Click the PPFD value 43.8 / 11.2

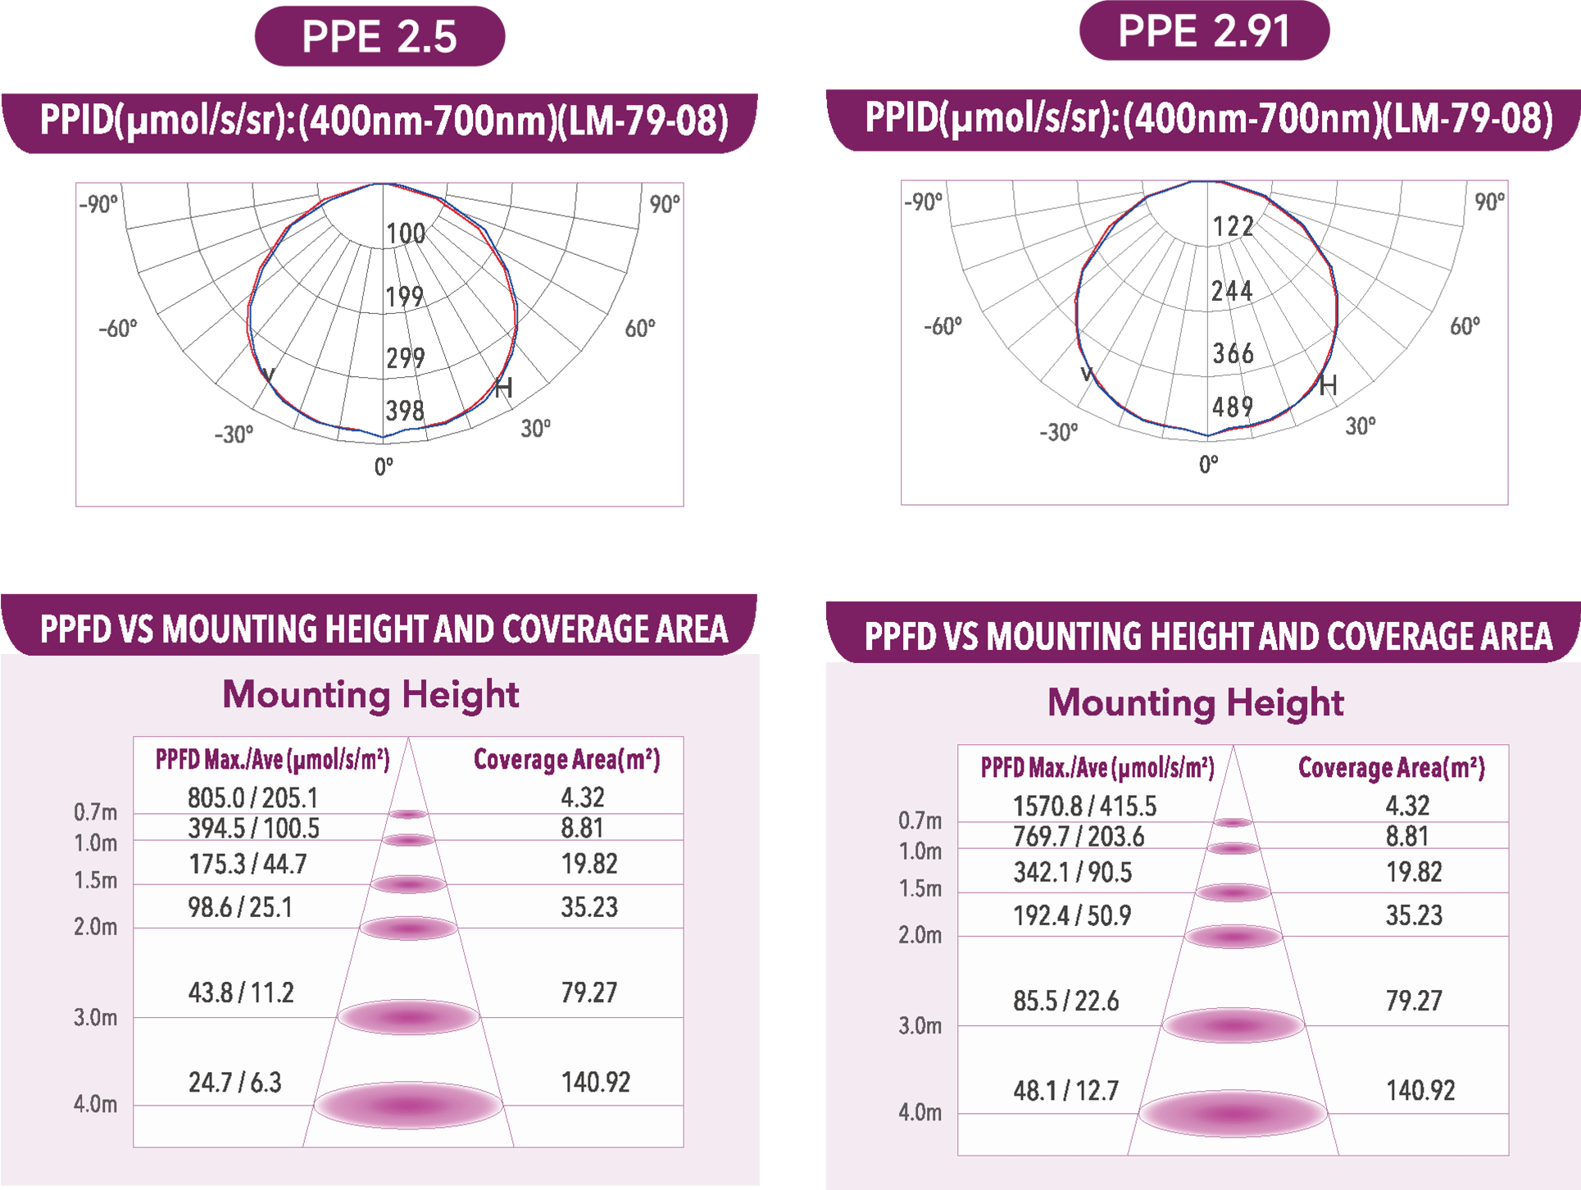(x=241, y=993)
